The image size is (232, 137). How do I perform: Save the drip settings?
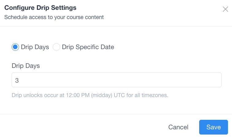tap(213, 127)
